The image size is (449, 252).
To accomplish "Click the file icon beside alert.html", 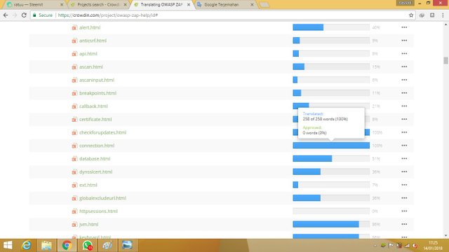I will coord(74,27).
